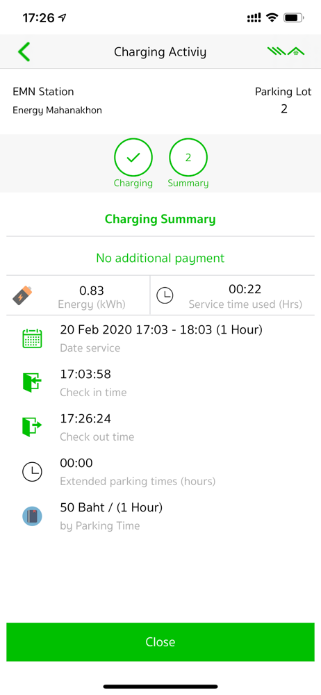The image size is (321, 695).
Task: Tap the 0.83 Energy kWh value
Action: click(91, 291)
